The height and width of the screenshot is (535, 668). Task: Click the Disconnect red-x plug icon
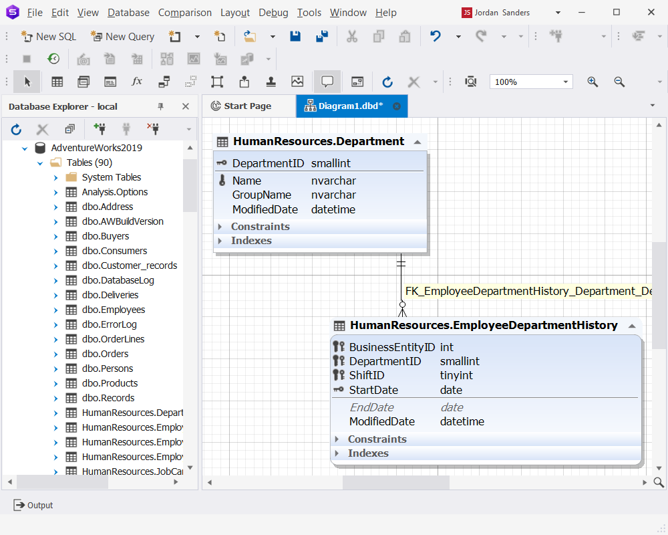(154, 128)
